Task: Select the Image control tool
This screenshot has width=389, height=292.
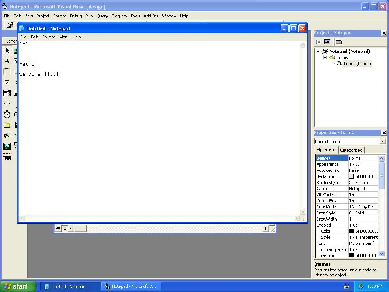Action: pyautogui.click(x=7, y=146)
